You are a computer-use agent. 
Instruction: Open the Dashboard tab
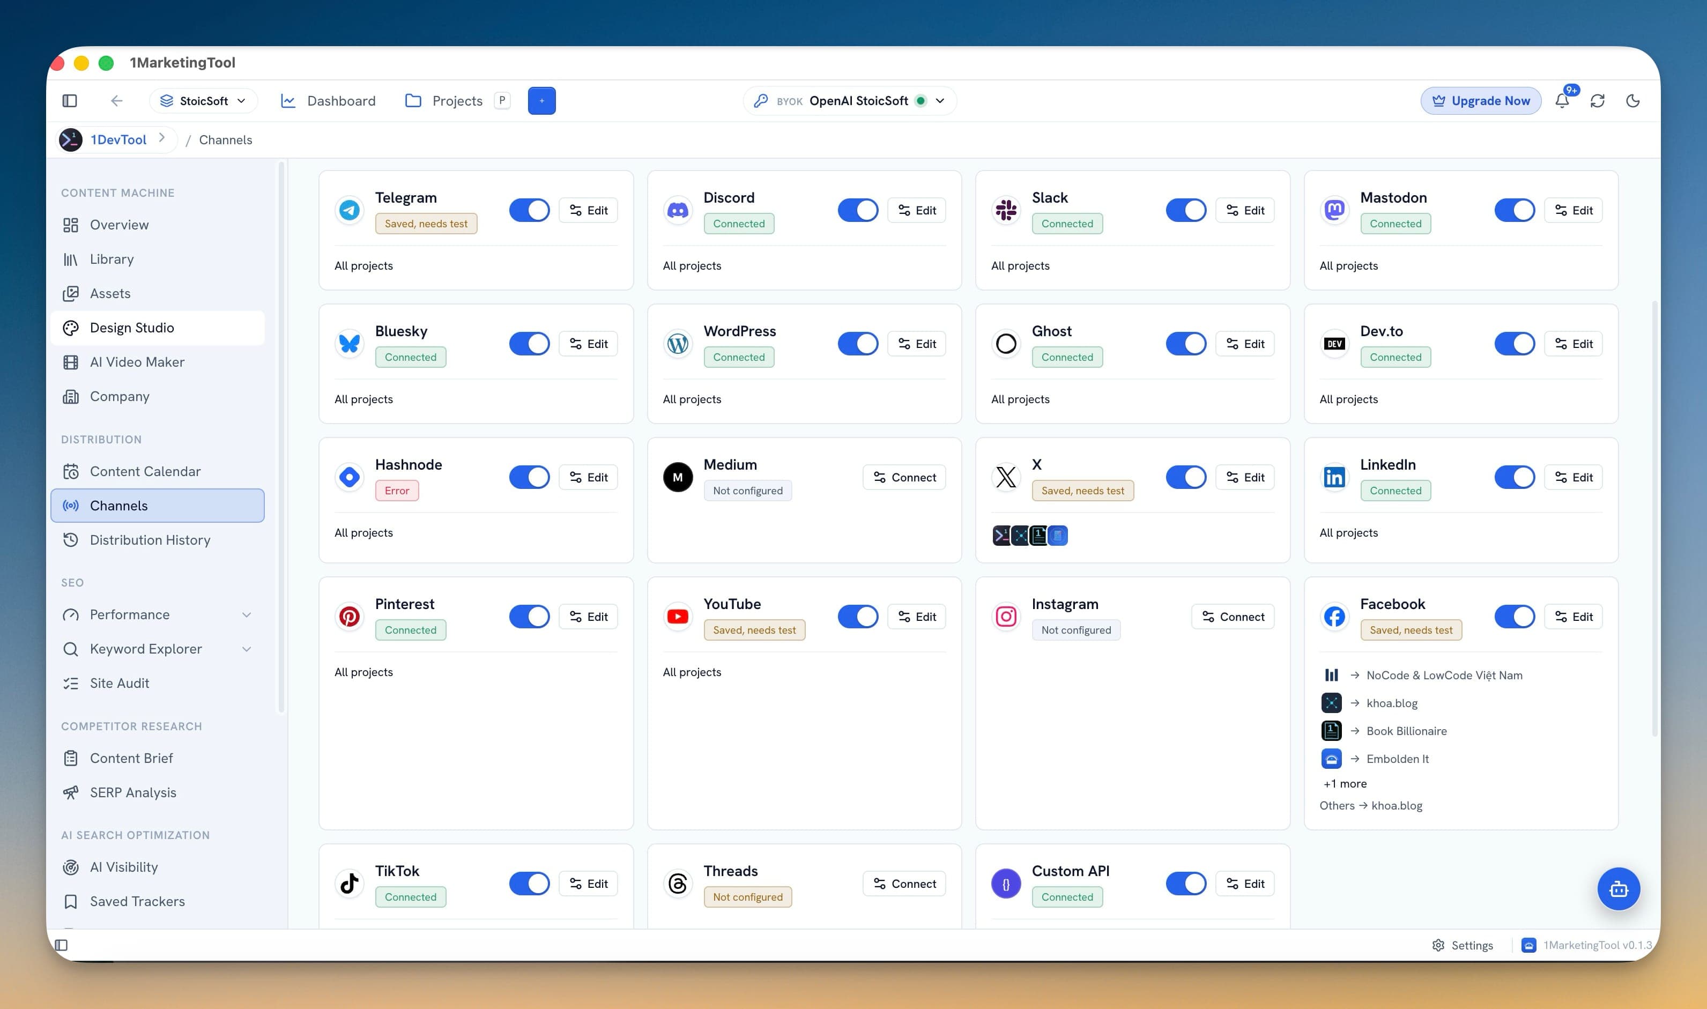click(x=328, y=101)
